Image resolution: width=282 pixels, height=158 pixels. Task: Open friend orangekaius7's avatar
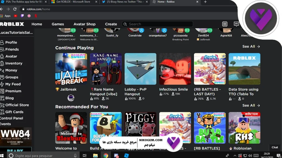[x=158, y=30]
